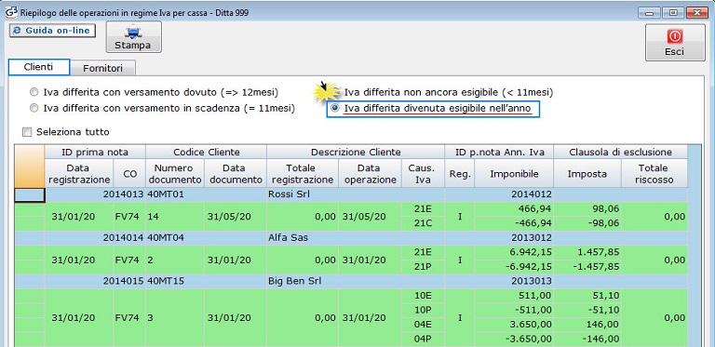The width and height of the screenshot is (715, 347).
Task: Minimize the Riepilogo window
Action: [x=649, y=13]
